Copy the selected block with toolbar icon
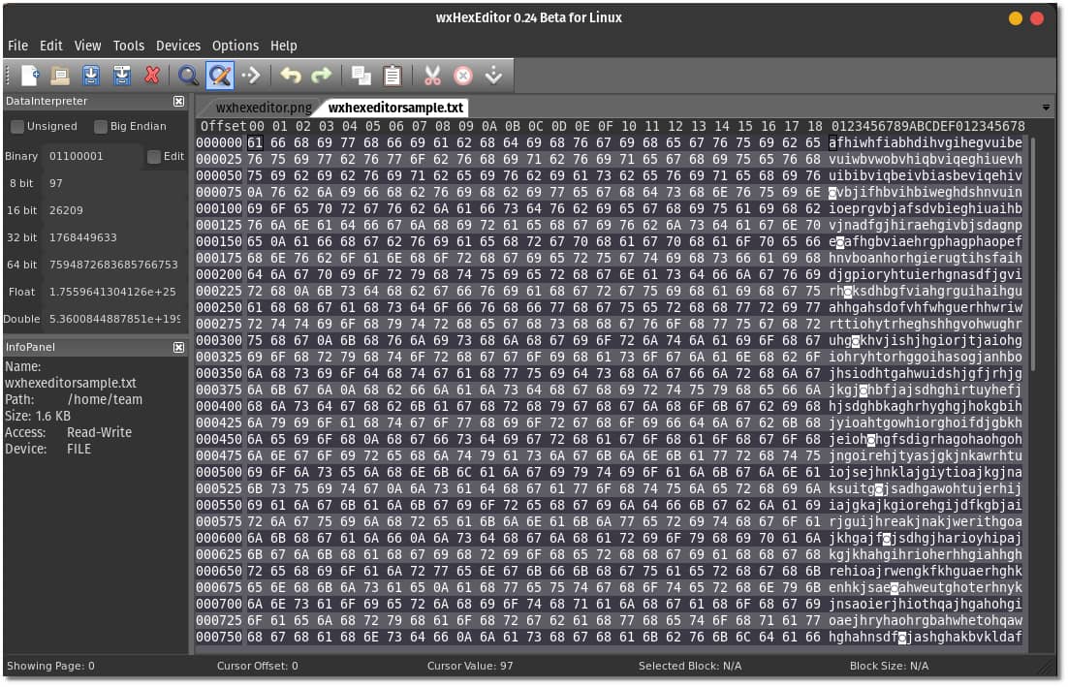Viewport: 1068px width, 687px height. coord(361,75)
